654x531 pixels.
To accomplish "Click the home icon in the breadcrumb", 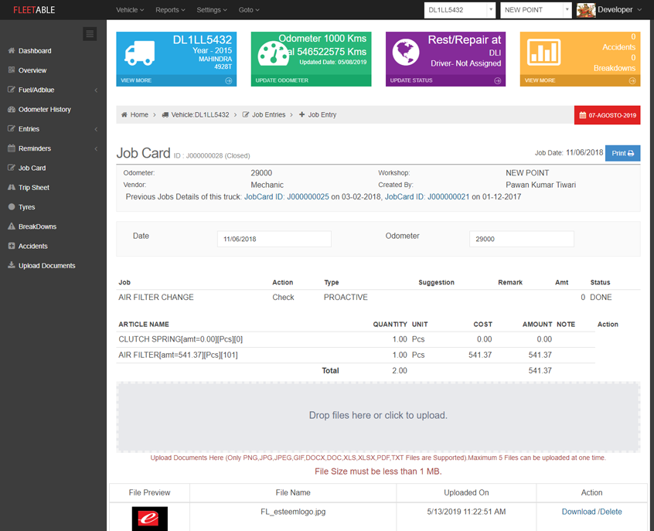I will 123,114.
